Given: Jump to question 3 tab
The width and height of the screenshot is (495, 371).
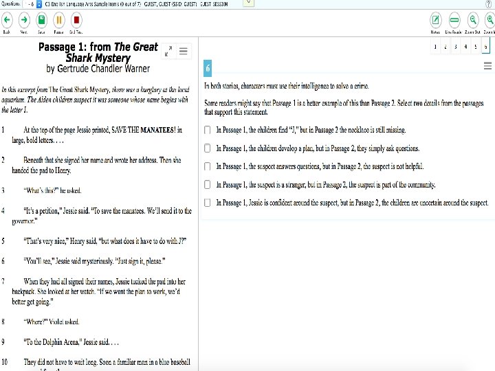Looking at the screenshot, I should point(456,47).
